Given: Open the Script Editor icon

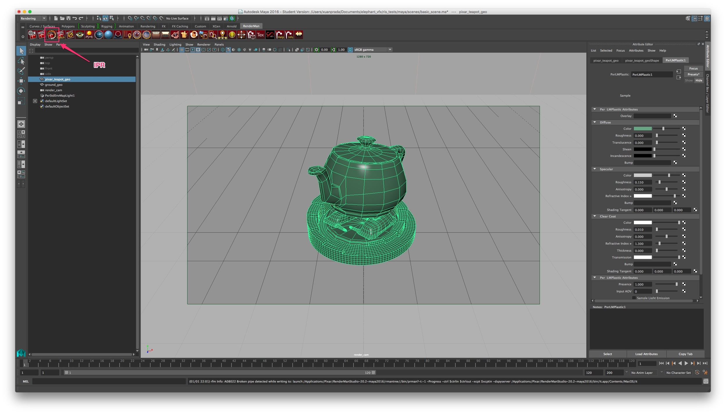Looking at the screenshot, I should (x=706, y=381).
